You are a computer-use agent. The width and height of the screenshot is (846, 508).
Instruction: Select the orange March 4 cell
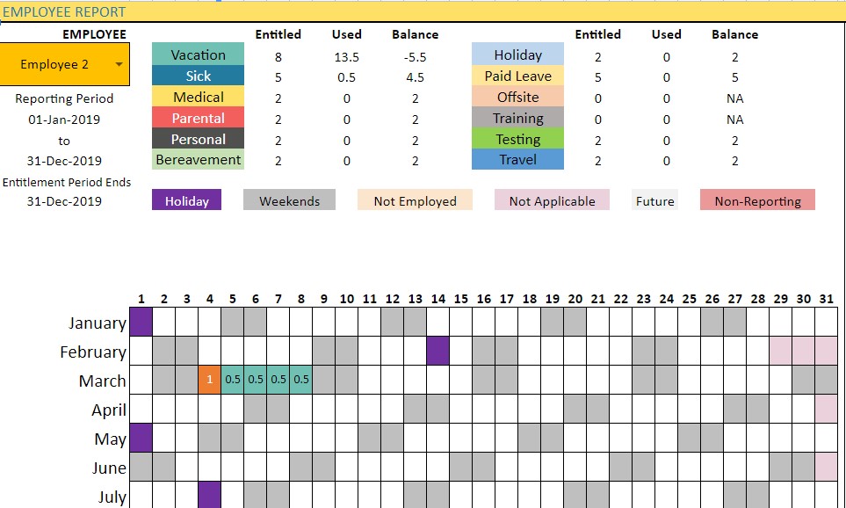(x=210, y=380)
